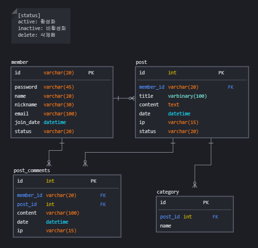Select content column in post table
Viewport: 258px width, 248px height.
tap(149, 104)
